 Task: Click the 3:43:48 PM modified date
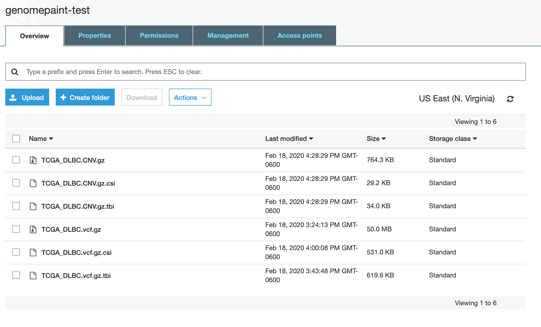coord(311,276)
